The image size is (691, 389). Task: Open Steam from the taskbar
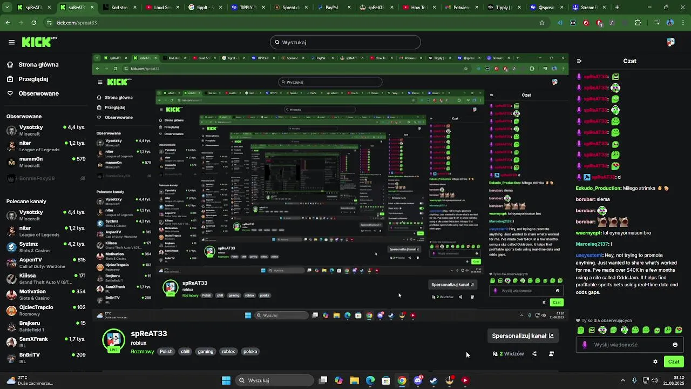click(x=433, y=380)
